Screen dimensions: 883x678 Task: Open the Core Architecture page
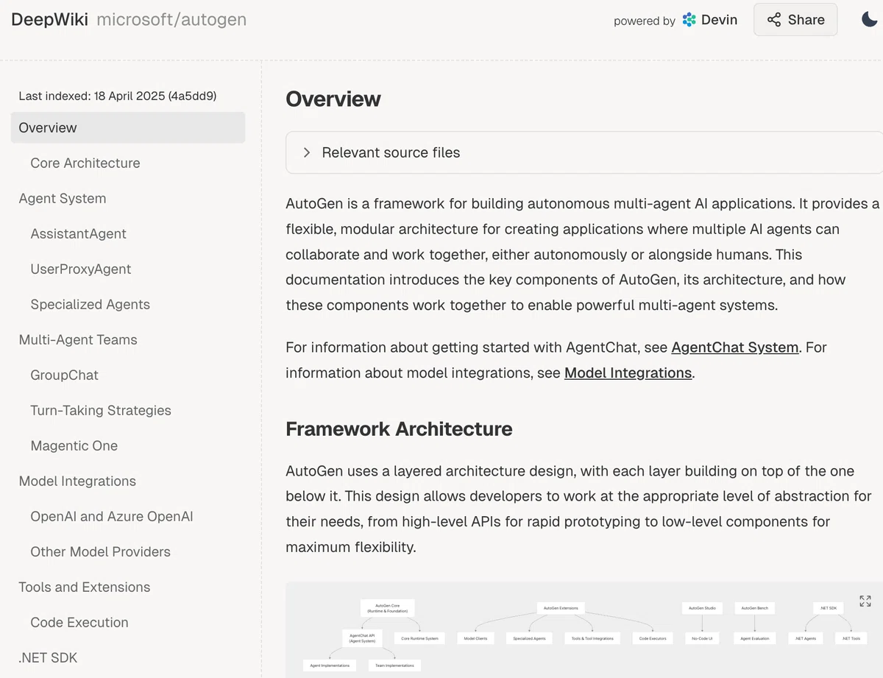click(x=85, y=163)
